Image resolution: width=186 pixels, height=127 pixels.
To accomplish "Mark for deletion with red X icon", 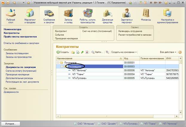I will coord(87,52).
